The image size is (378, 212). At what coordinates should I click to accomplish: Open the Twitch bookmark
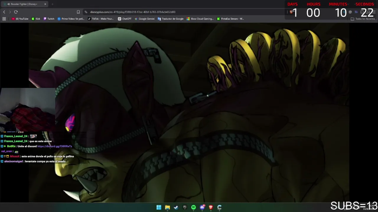point(49,19)
